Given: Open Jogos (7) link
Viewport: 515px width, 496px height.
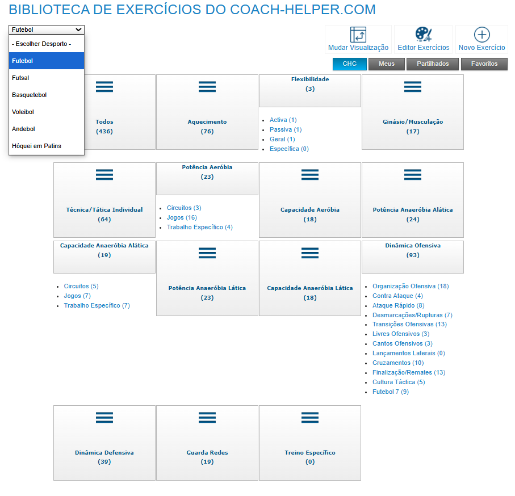Looking at the screenshot, I should [77, 296].
